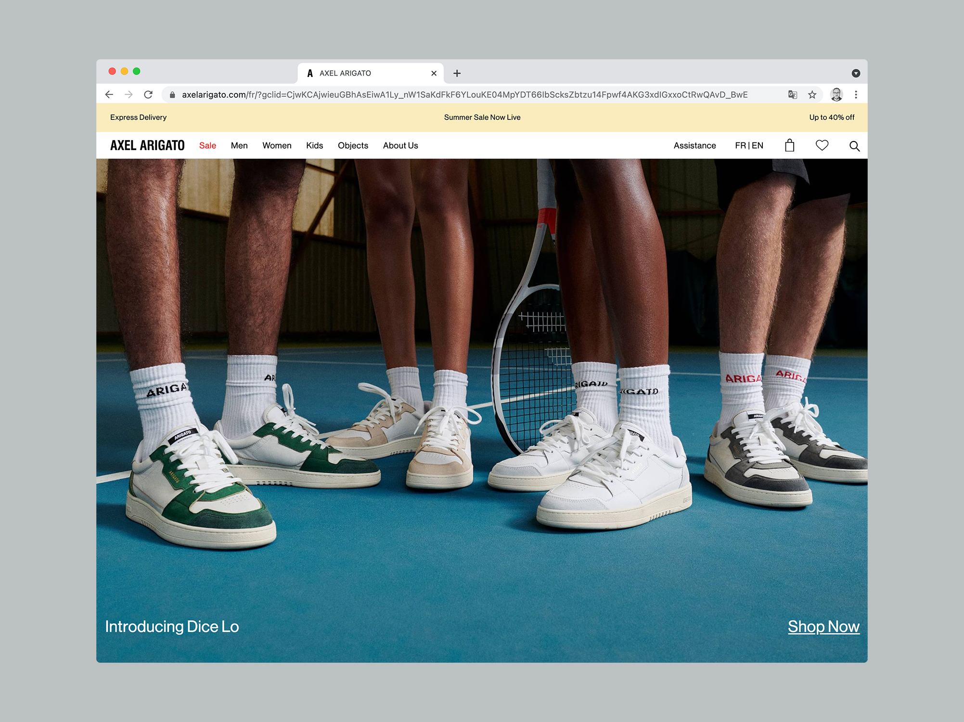
Task: Go back using the browser back arrow
Action: pos(109,95)
